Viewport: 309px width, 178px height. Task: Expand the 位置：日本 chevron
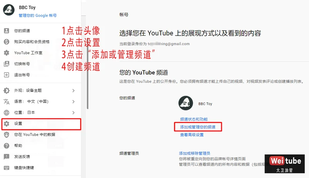[73, 113]
